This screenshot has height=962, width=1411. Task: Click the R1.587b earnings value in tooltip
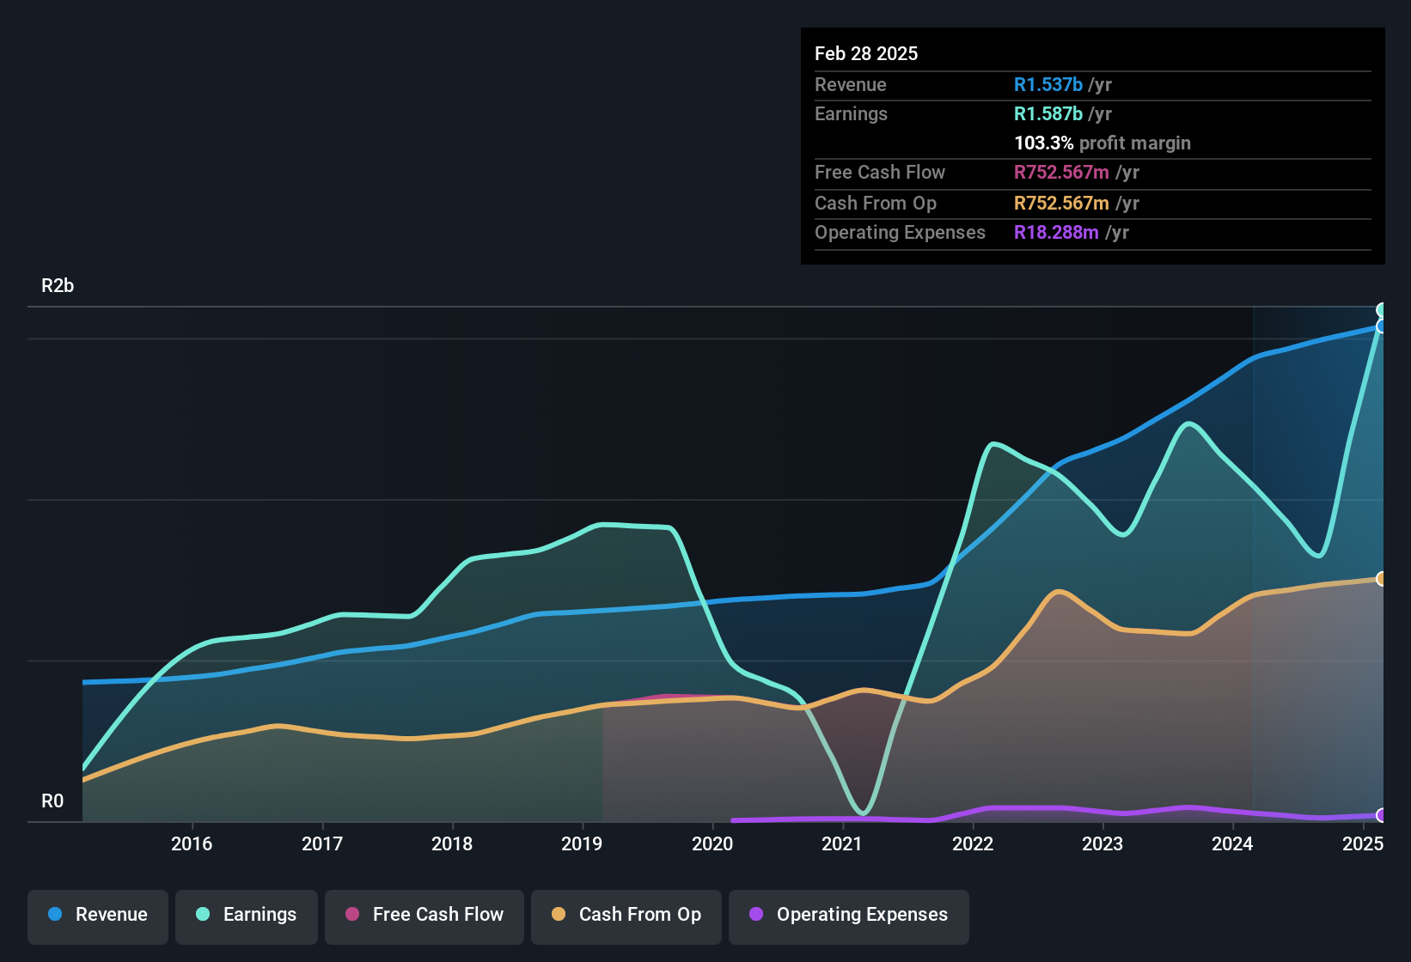(1048, 113)
